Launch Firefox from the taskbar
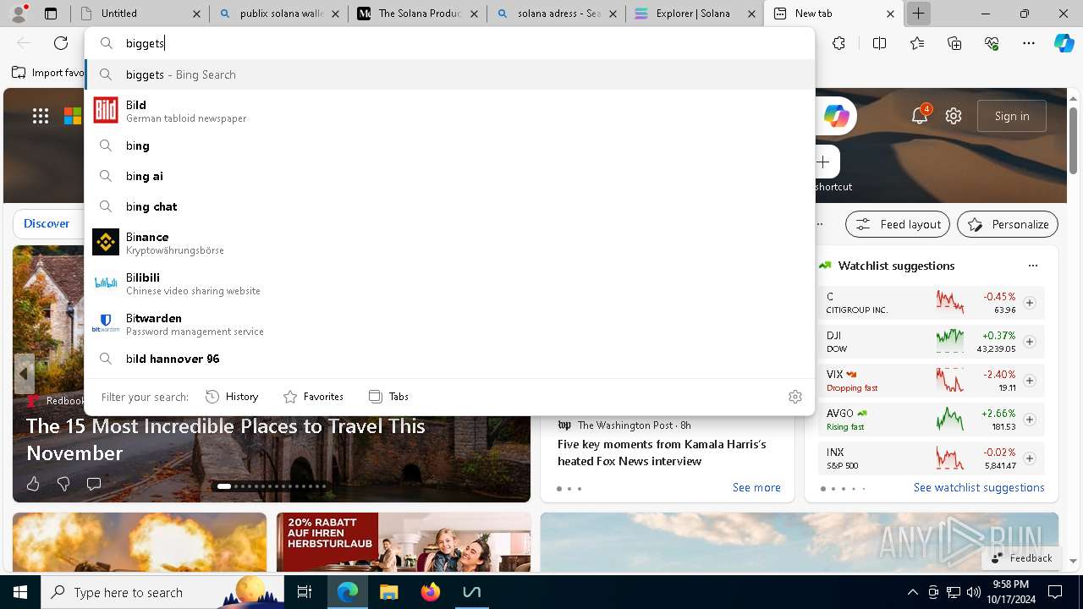1083x609 pixels. coord(431,592)
